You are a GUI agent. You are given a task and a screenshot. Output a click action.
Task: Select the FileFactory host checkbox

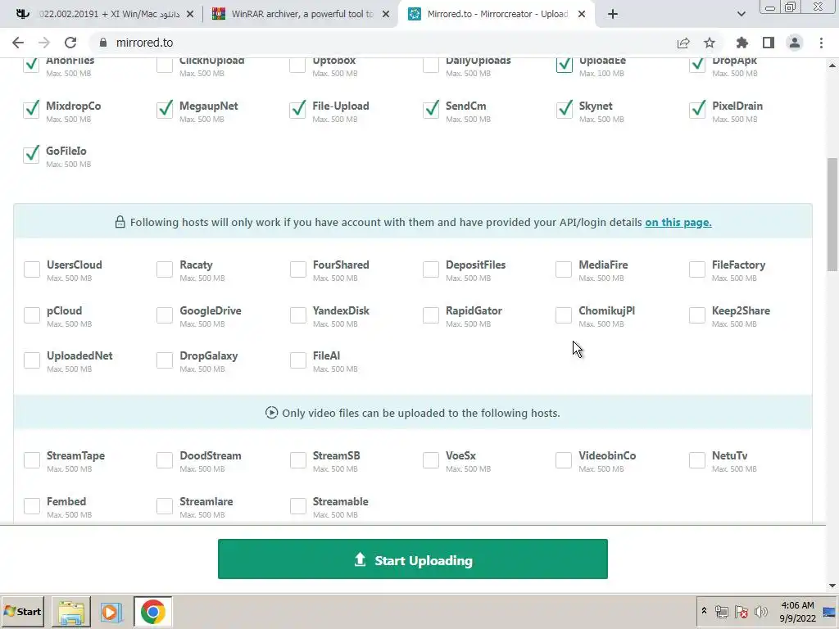pyautogui.click(x=697, y=269)
